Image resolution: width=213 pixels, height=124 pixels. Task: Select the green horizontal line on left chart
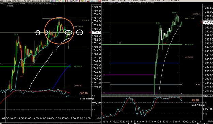tap(35, 66)
